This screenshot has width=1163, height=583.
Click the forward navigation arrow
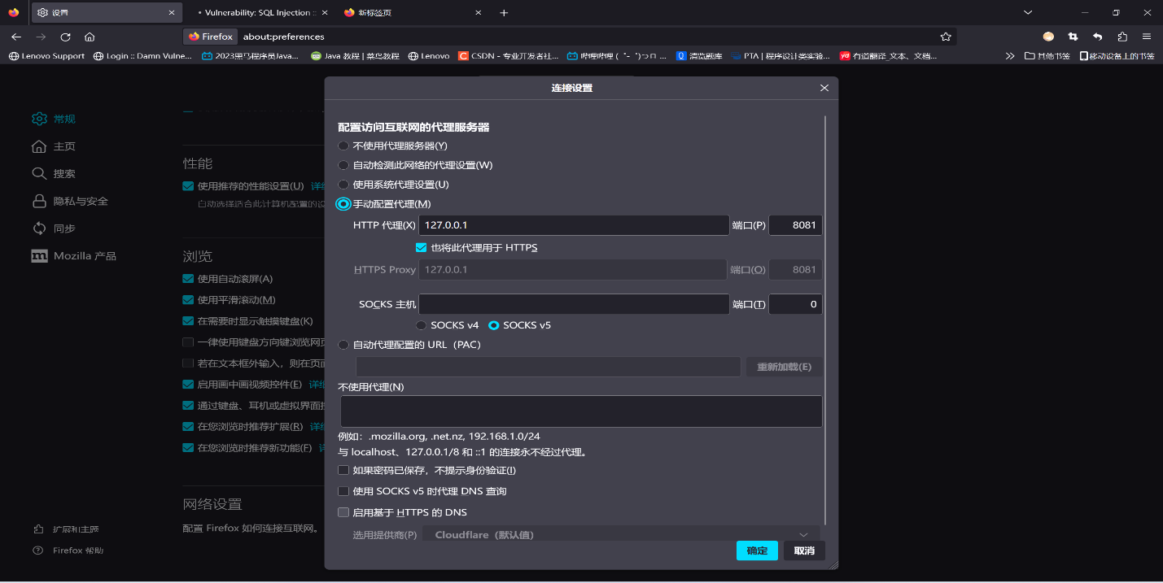coord(41,37)
